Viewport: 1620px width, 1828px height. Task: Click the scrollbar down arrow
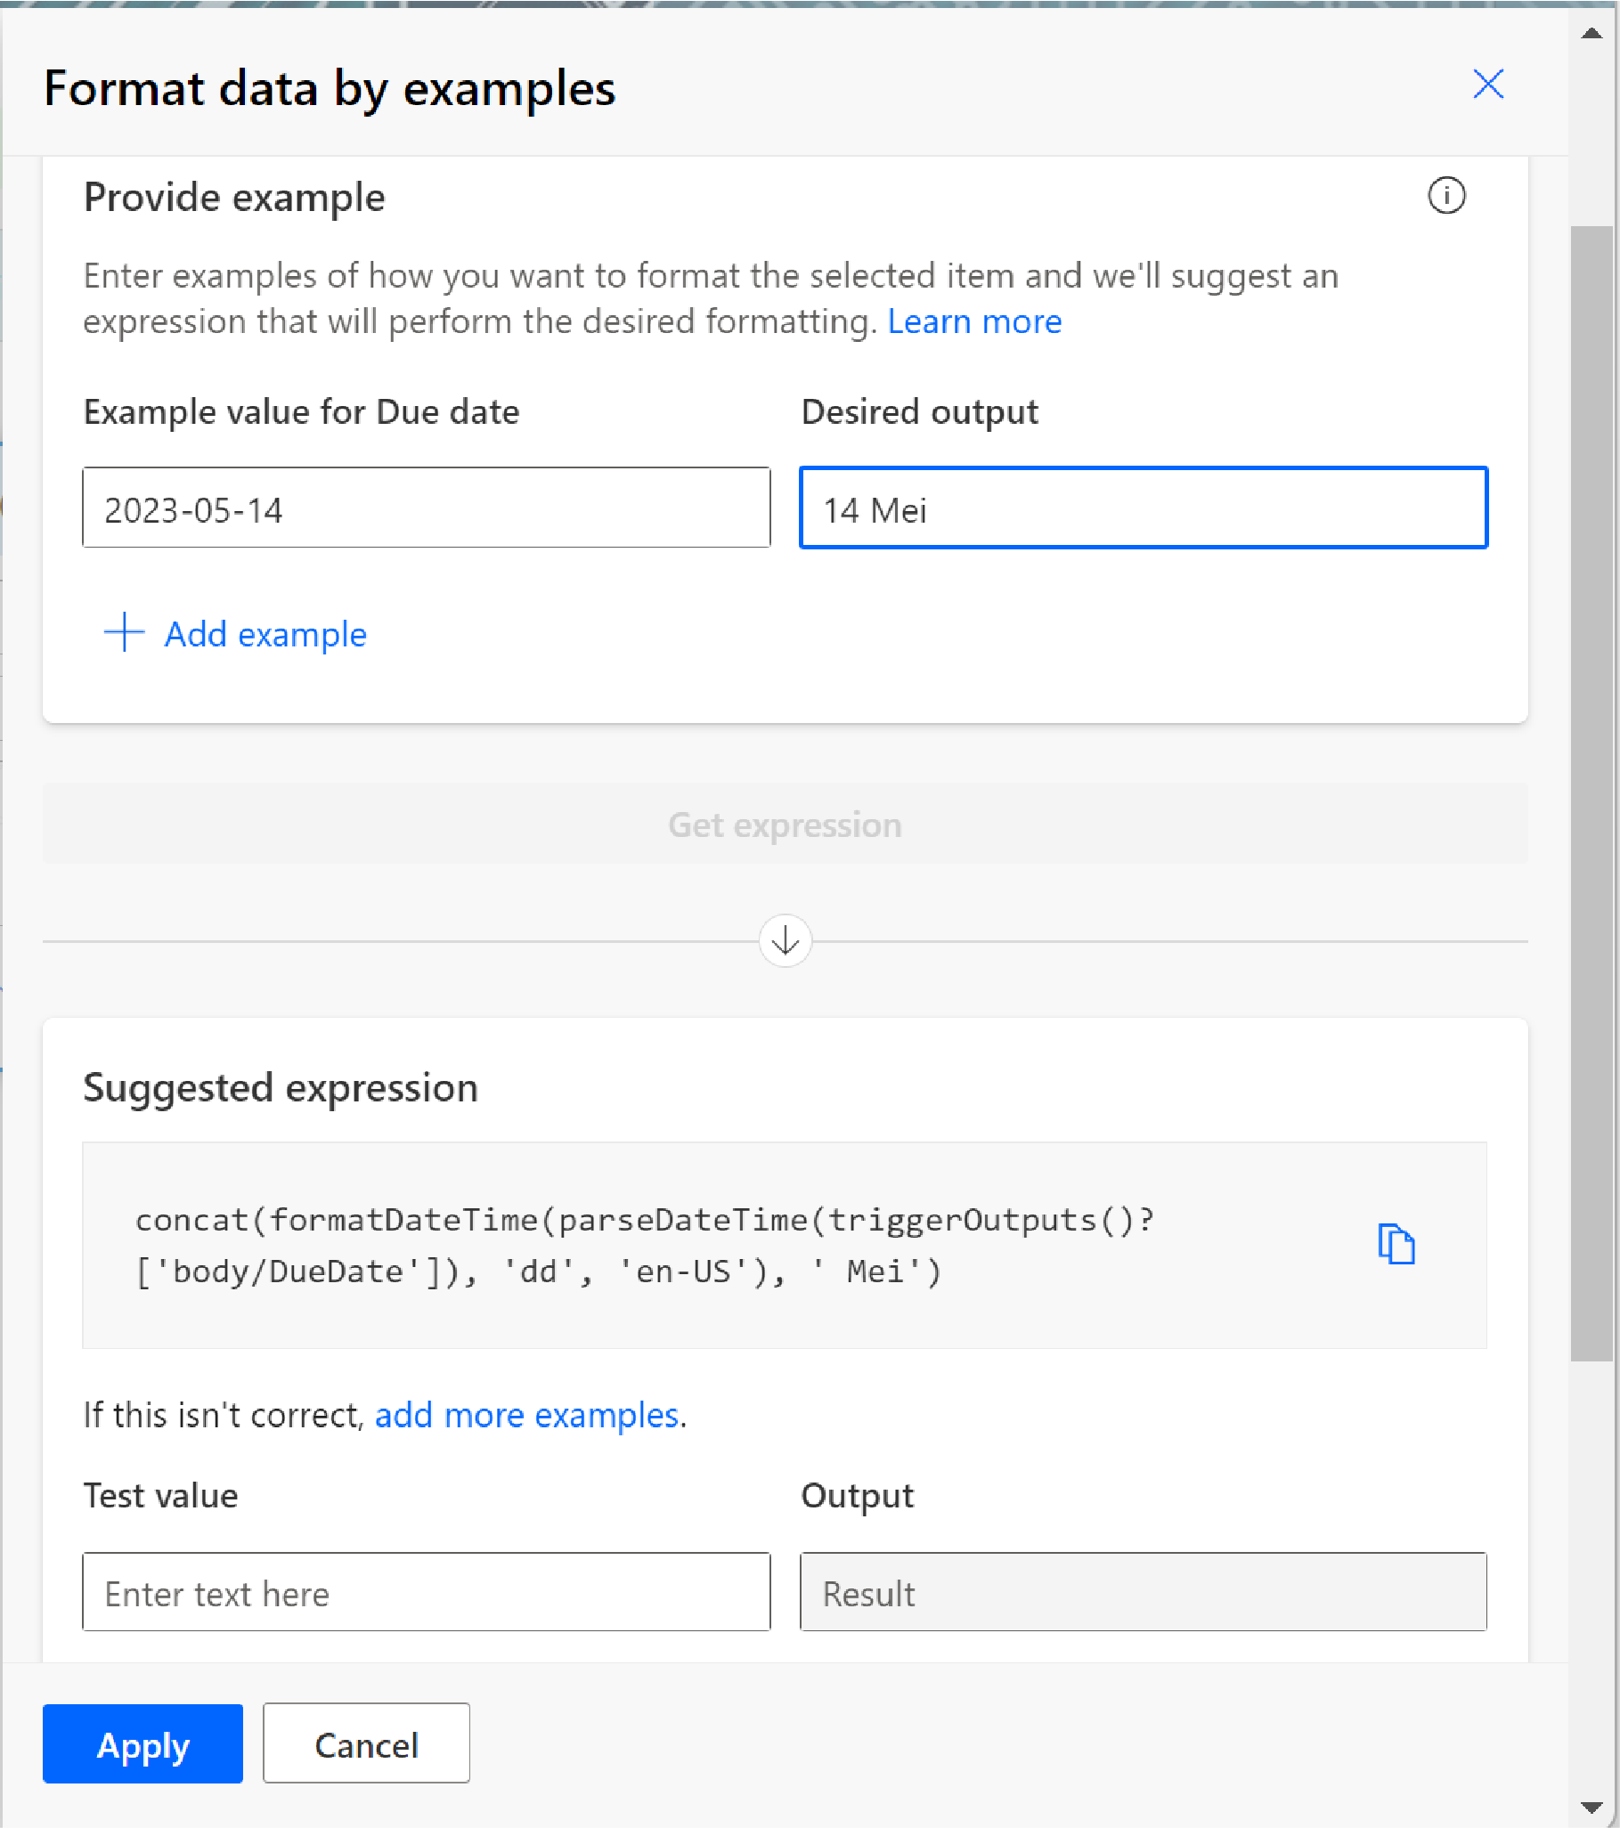tap(1592, 1807)
